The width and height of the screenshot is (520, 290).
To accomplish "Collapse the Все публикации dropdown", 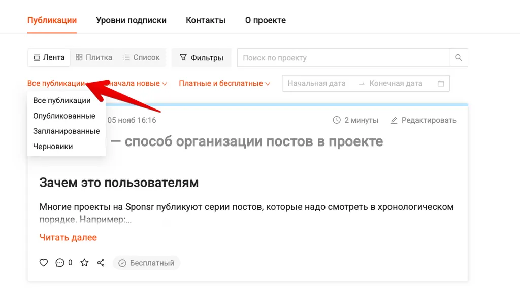I will click(56, 84).
